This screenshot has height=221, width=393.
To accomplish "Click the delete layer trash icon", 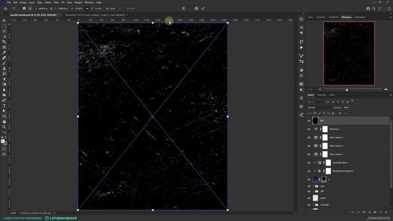I will (x=386, y=212).
